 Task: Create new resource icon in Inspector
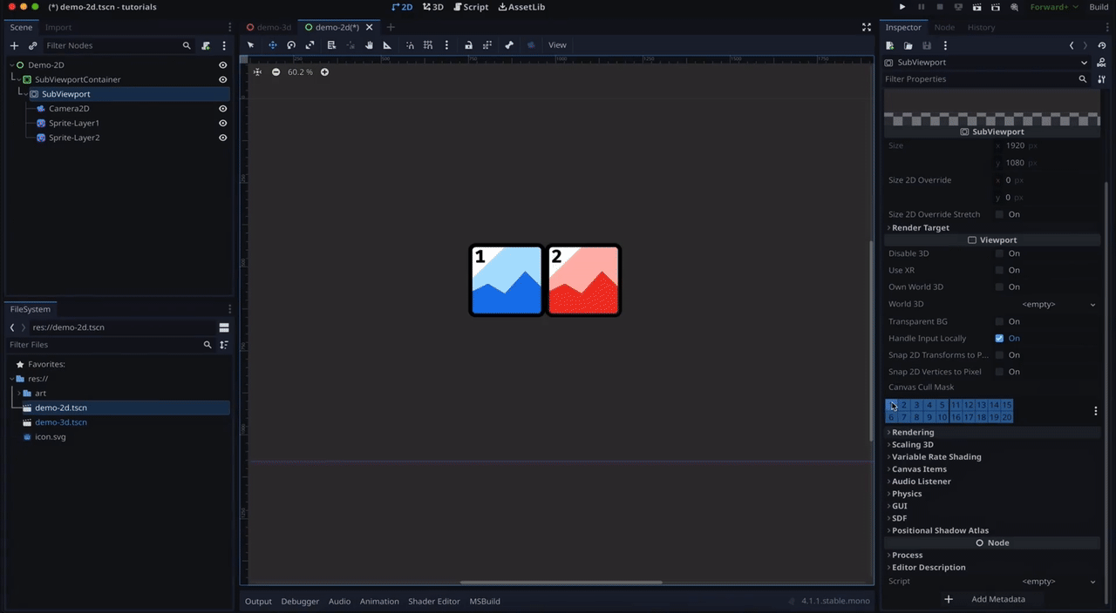point(890,45)
